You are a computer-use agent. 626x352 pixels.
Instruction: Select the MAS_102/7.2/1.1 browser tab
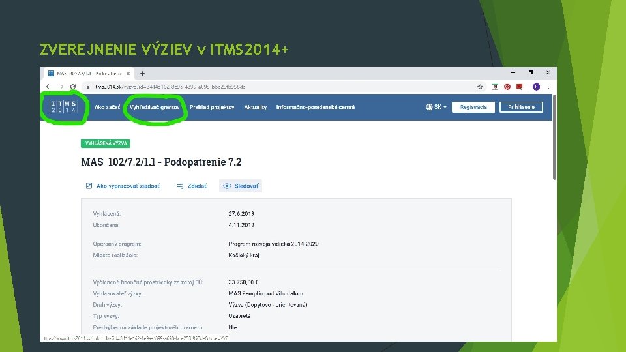(88, 74)
